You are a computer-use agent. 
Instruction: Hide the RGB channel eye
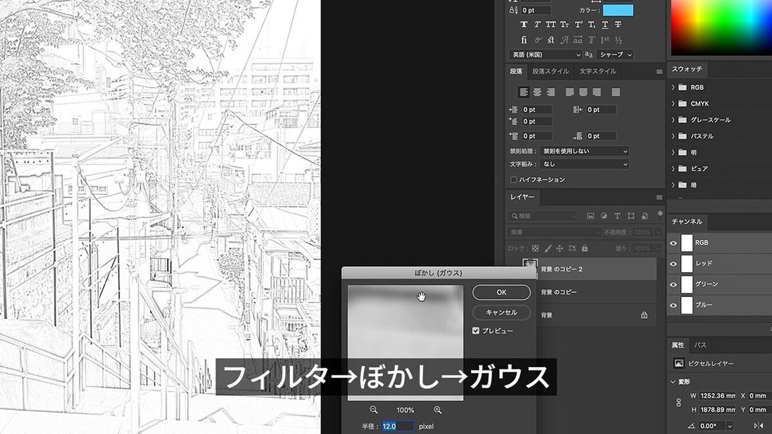[674, 242]
